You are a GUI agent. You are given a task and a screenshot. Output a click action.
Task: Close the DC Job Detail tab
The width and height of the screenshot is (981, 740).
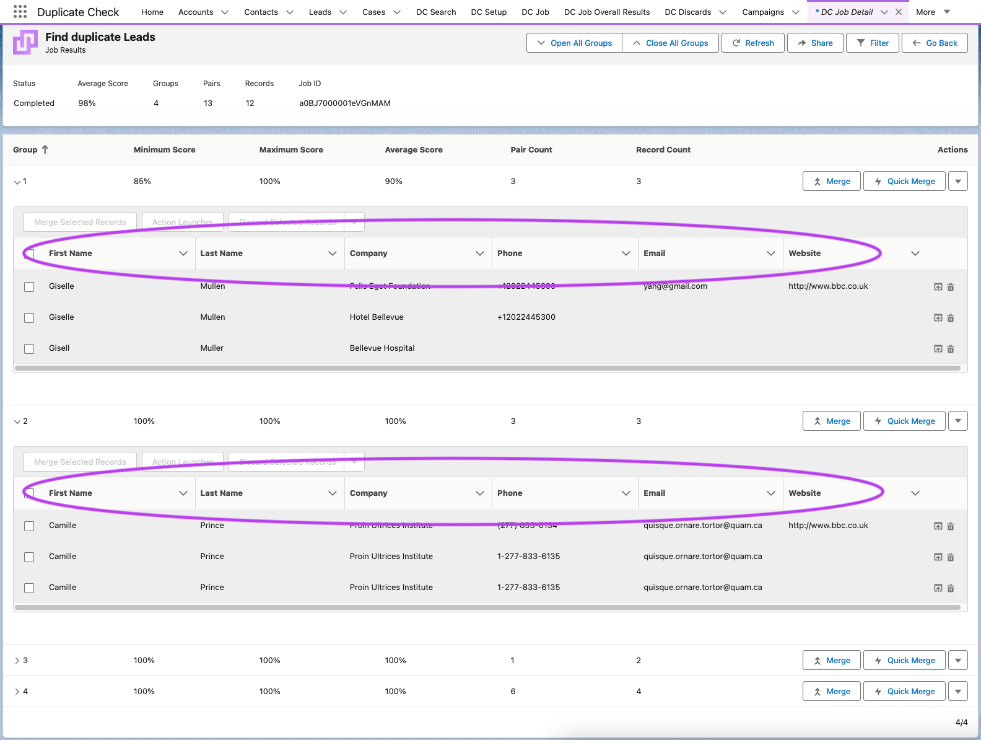(899, 12)
